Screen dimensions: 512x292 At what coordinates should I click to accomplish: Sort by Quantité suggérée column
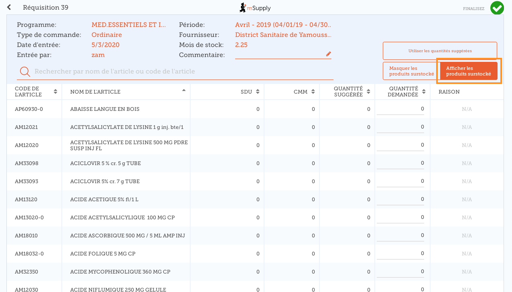pyautogui.click(x=368, y=92)
